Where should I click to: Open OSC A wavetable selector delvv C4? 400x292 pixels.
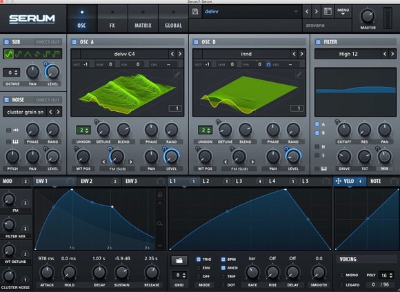point(125,54)
